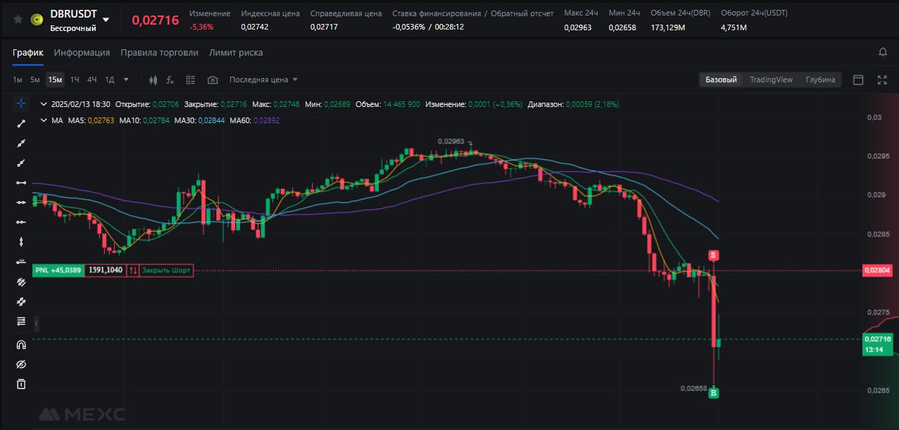Click the DBR coin logo
This screenshot has height=430, width=899.
click(x=37, y=20)
